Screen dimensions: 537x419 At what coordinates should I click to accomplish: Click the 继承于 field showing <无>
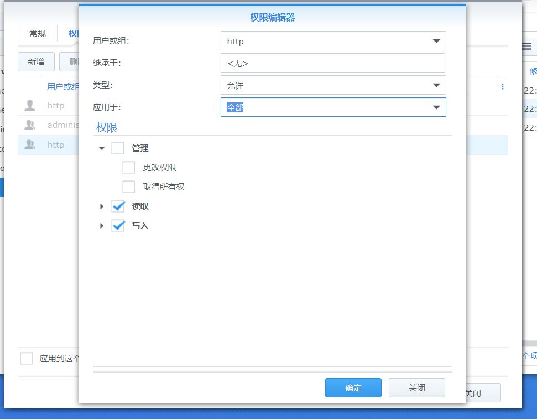tap(332, 63)
